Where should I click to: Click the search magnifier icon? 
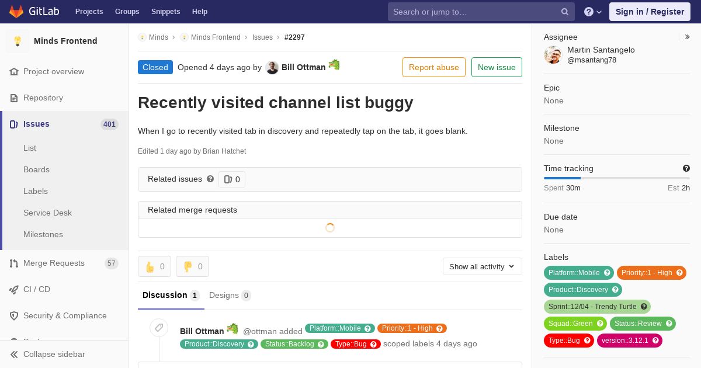click(565, 12)
